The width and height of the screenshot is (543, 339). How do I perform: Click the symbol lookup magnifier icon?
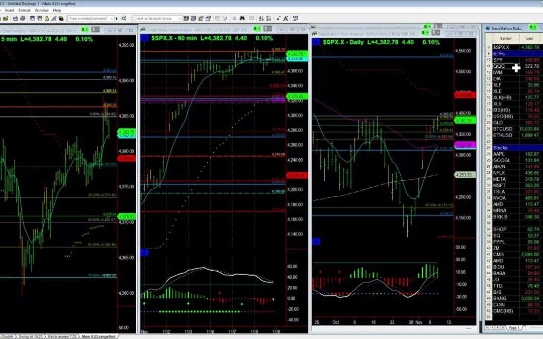tap(123, 19)
